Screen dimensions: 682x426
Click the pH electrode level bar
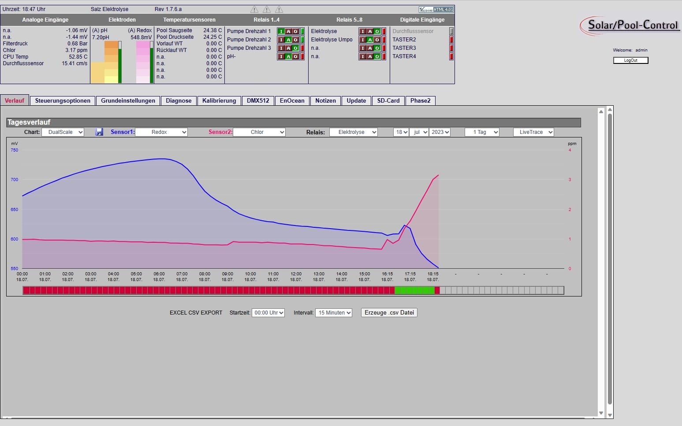120,62
